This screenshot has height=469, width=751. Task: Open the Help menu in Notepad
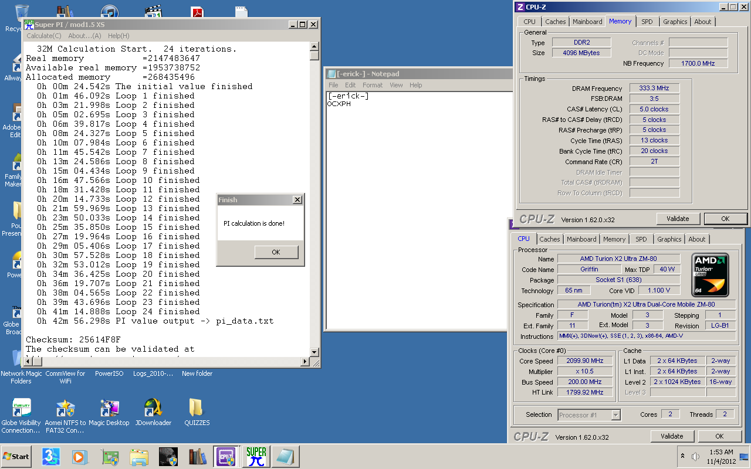pos(416,85)
